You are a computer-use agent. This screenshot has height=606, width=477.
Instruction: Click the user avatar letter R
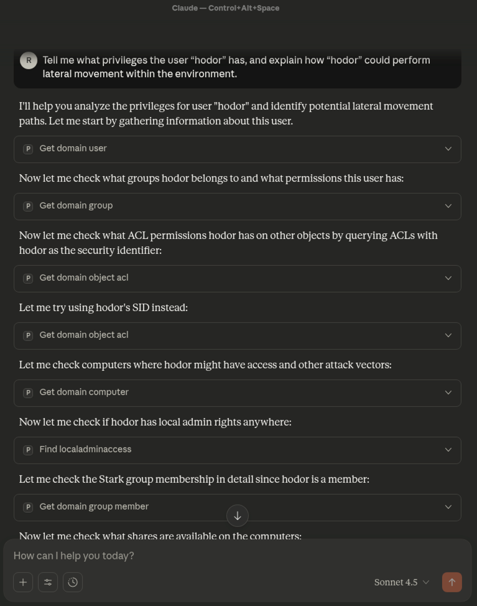coord(29,60)
